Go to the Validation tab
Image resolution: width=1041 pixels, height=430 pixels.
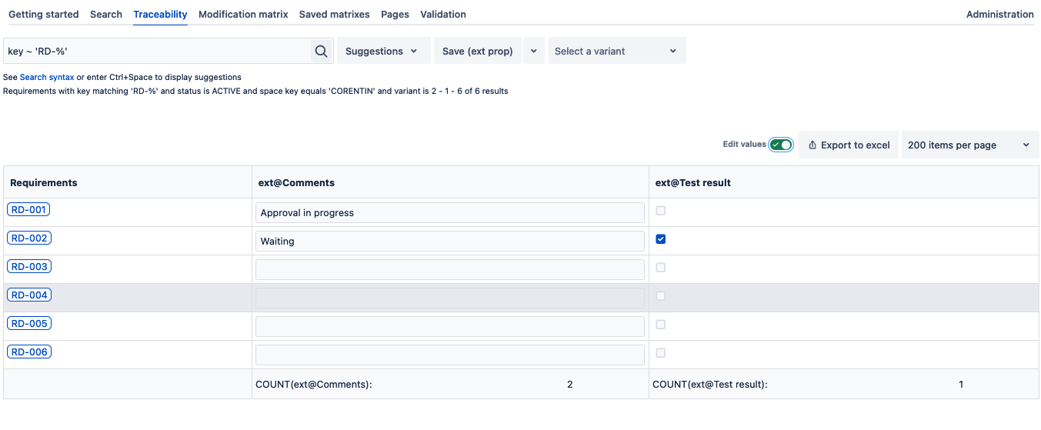pos(443,15)
